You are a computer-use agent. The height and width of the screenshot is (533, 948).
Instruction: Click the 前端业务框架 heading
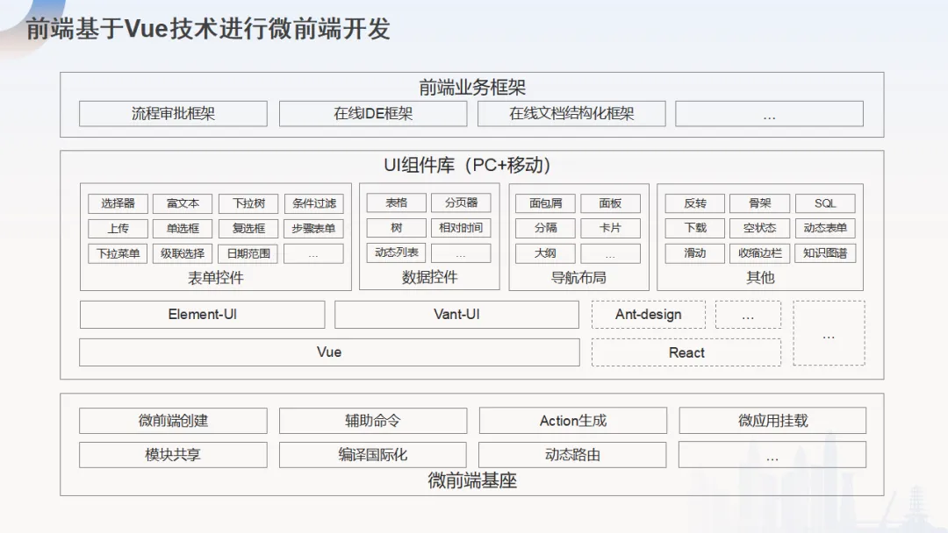coord(472,88)
